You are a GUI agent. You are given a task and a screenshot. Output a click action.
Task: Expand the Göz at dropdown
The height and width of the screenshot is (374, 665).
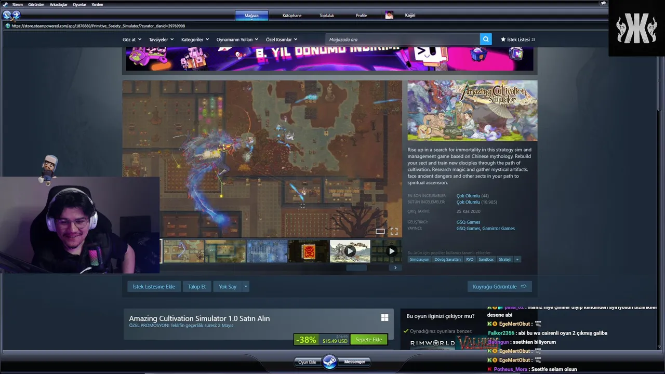(132, 39)
